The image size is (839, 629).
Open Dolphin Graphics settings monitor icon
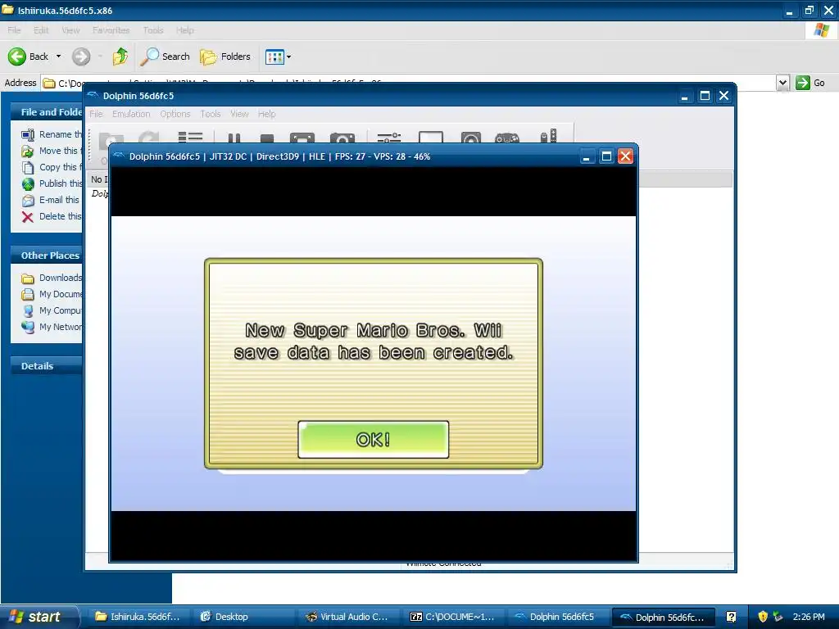coord(431,137)
